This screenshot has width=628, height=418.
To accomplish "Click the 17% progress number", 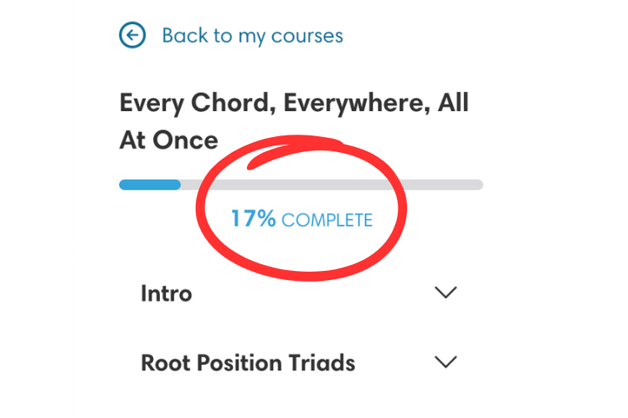I will 253,219.
